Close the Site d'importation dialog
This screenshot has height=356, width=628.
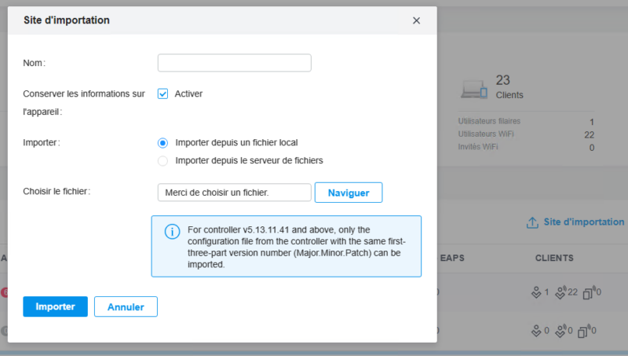click(416, 20)
